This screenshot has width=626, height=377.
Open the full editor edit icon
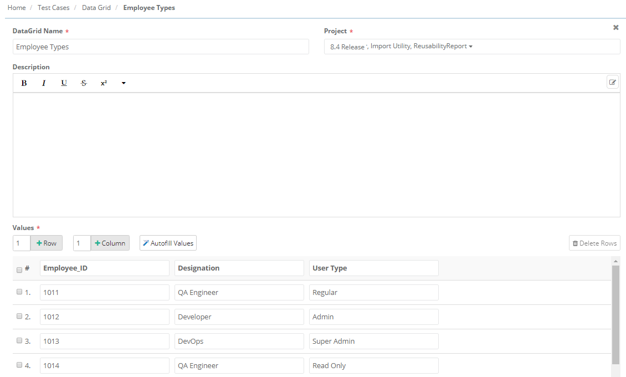[x=613, y=82]
